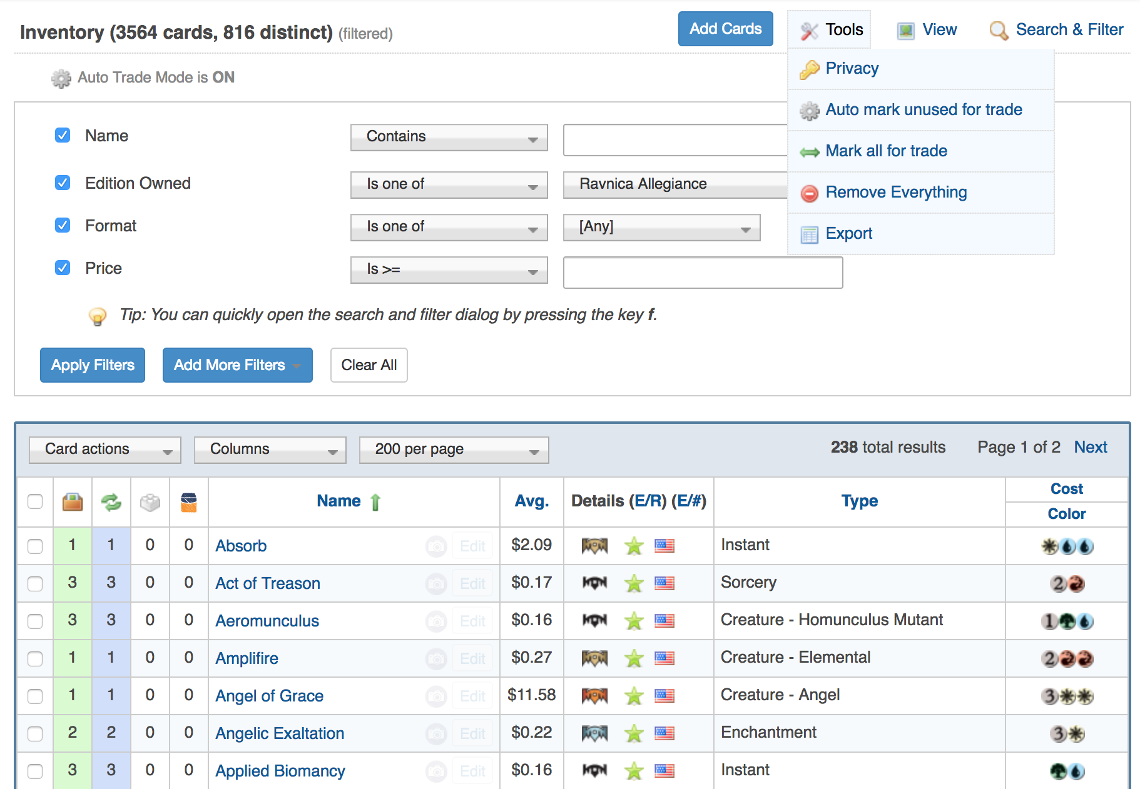Uncheck the Edition Owned filter checkbox
Screen dimensions: 1140x789
[x=63, y=183]
